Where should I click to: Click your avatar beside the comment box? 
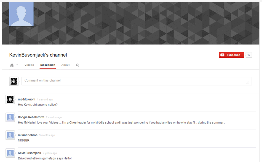14,81
